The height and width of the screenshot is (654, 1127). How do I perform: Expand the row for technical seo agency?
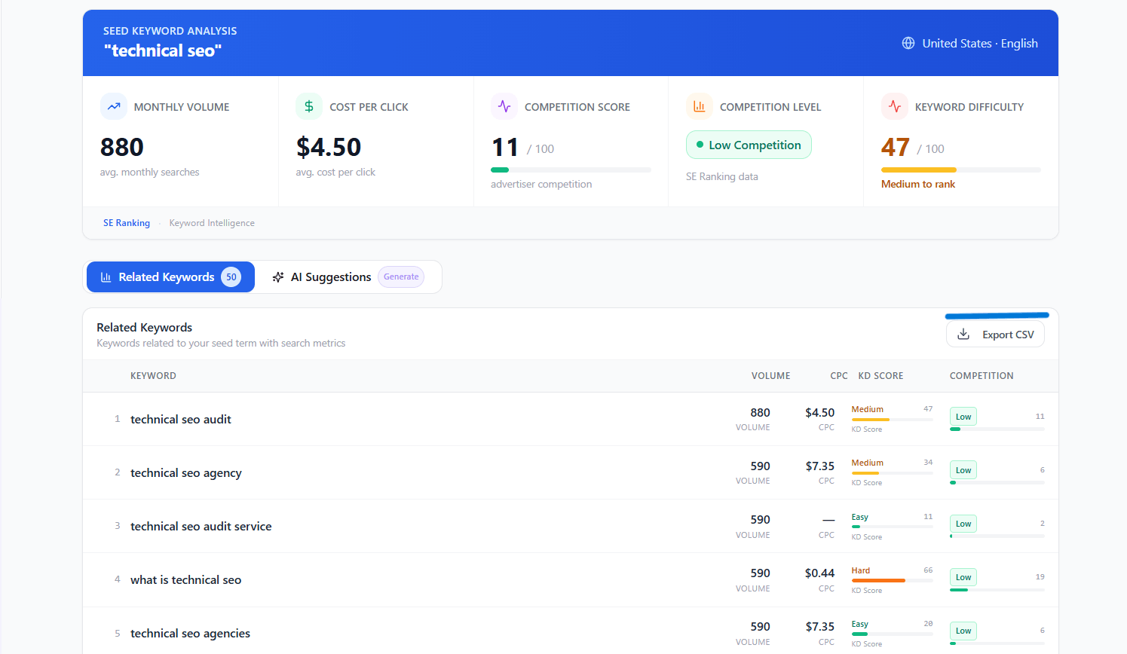(186, 472)
